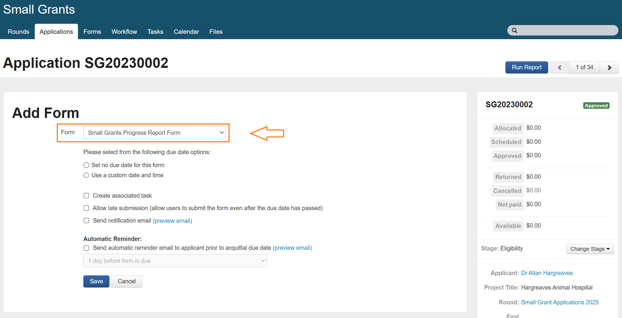
Task: Switch to the Rounds tab
Action: point(18,32)
